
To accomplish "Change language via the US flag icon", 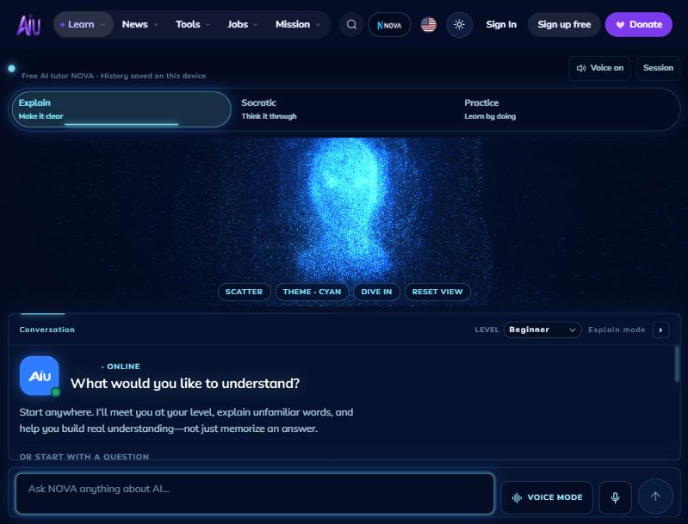I will [x=428, y=25].
